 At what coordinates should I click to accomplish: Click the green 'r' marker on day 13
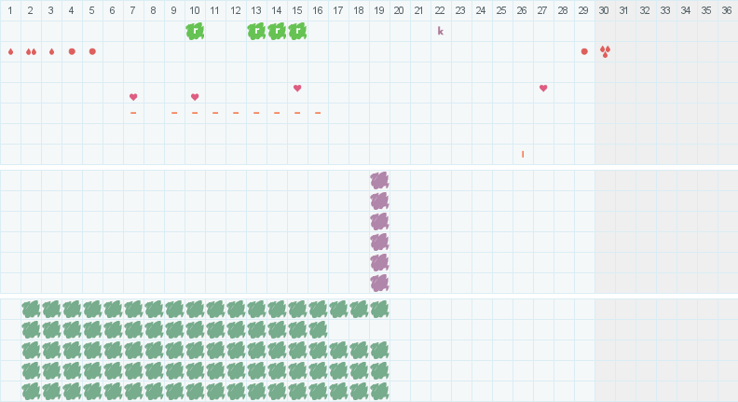click(x=256, y=31)
